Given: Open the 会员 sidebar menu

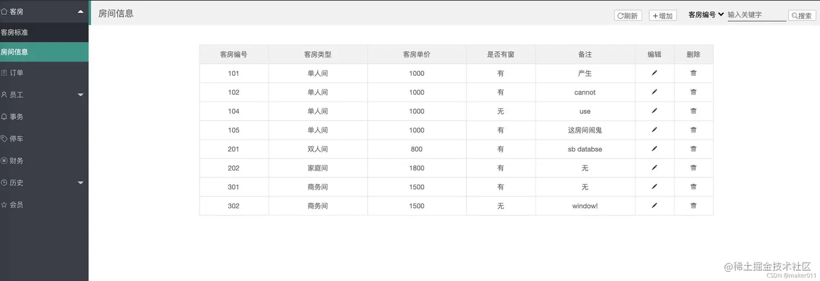Looking at the screenshot, I should [44, 205].
